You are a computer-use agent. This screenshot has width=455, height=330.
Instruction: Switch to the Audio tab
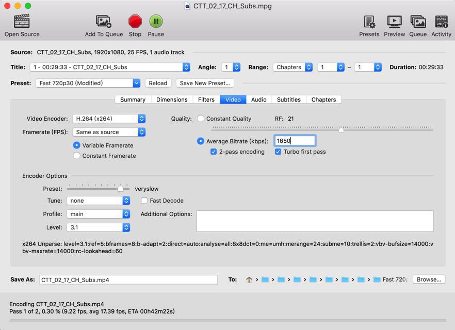259,100
